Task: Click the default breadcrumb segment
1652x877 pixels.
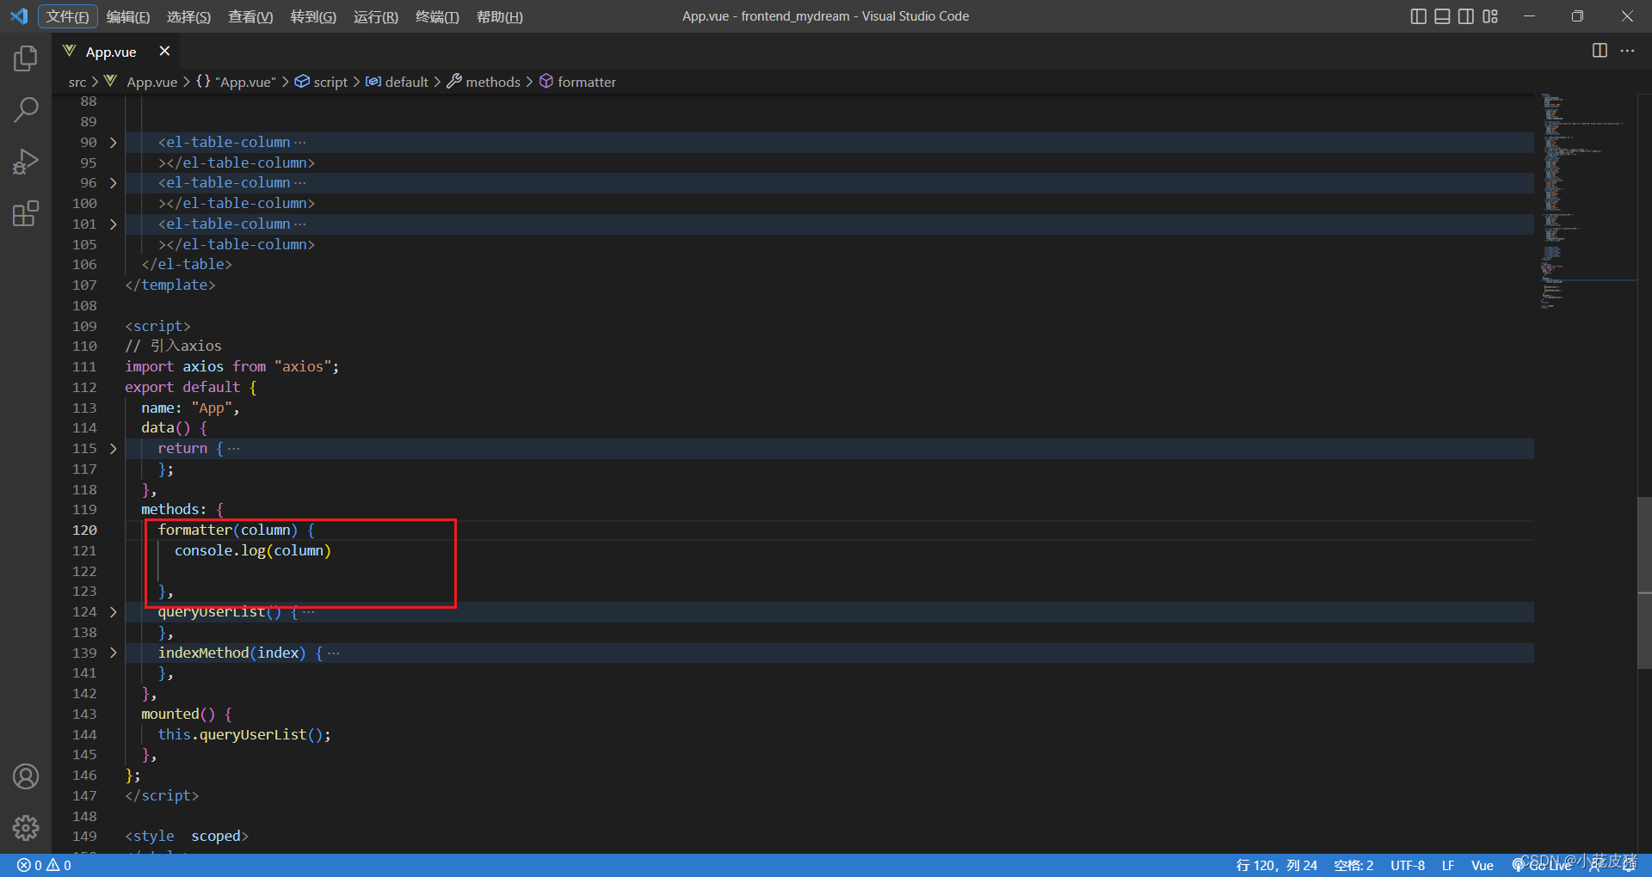Action: (397, 82)
